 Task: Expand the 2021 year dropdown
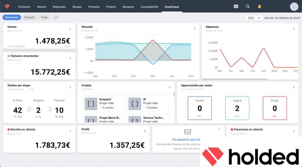(x=254, y=18)
